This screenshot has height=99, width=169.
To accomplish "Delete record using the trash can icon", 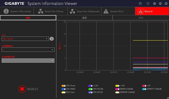I will 52,39.
